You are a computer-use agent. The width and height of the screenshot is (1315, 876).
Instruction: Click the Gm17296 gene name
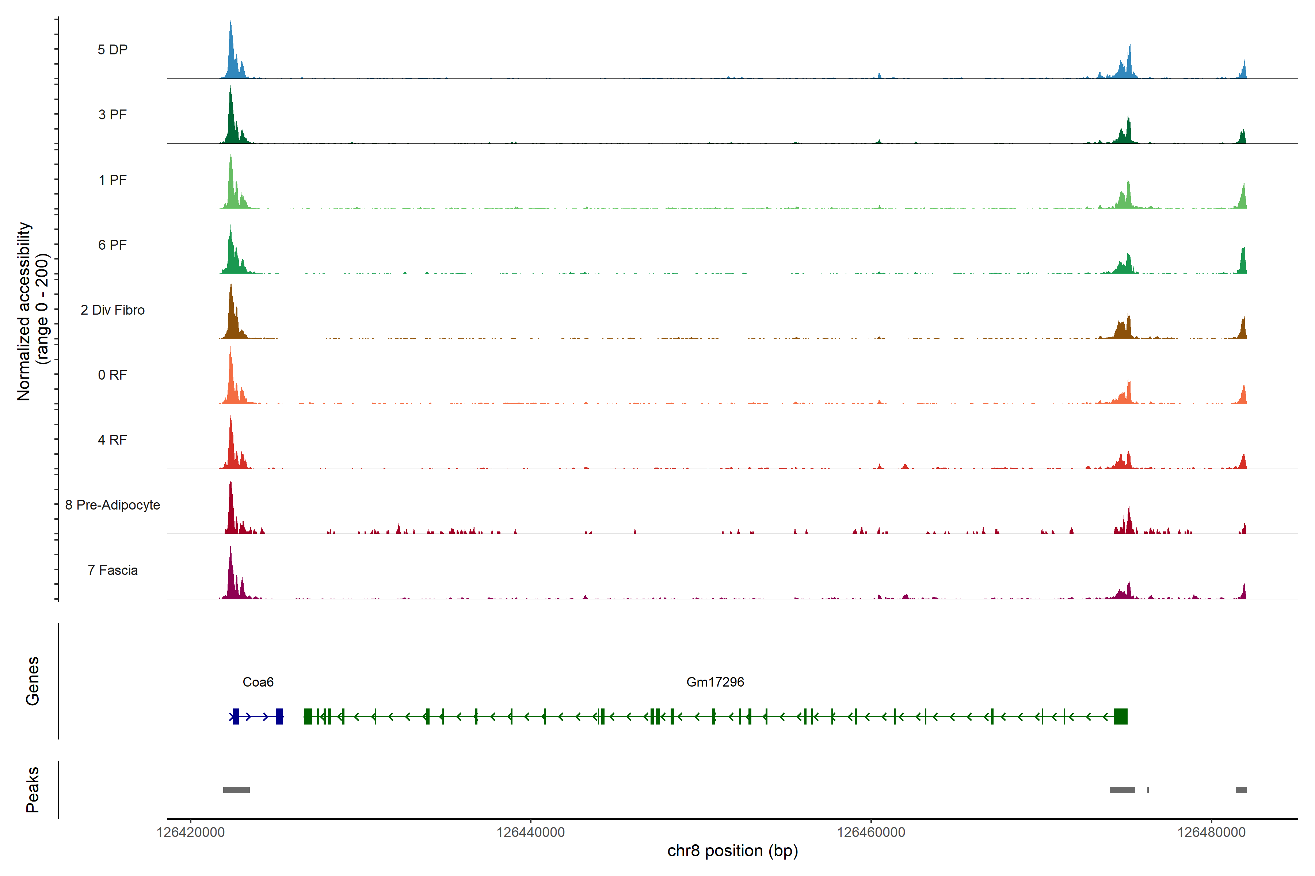(x=715, y=681)
